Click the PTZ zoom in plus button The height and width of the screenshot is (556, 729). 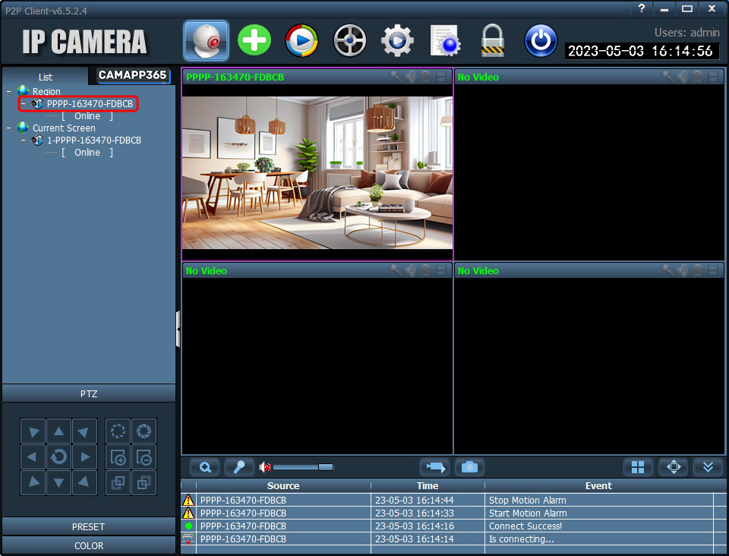(118, 457)
